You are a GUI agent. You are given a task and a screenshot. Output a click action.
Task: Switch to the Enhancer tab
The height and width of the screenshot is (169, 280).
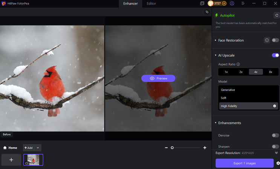coord(130,3)
